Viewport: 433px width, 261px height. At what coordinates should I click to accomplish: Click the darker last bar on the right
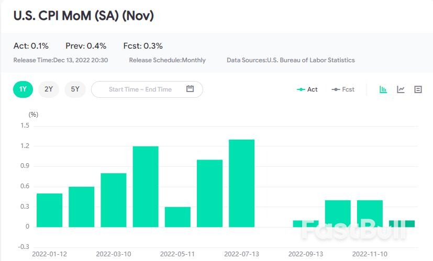[x=402, y=224]
